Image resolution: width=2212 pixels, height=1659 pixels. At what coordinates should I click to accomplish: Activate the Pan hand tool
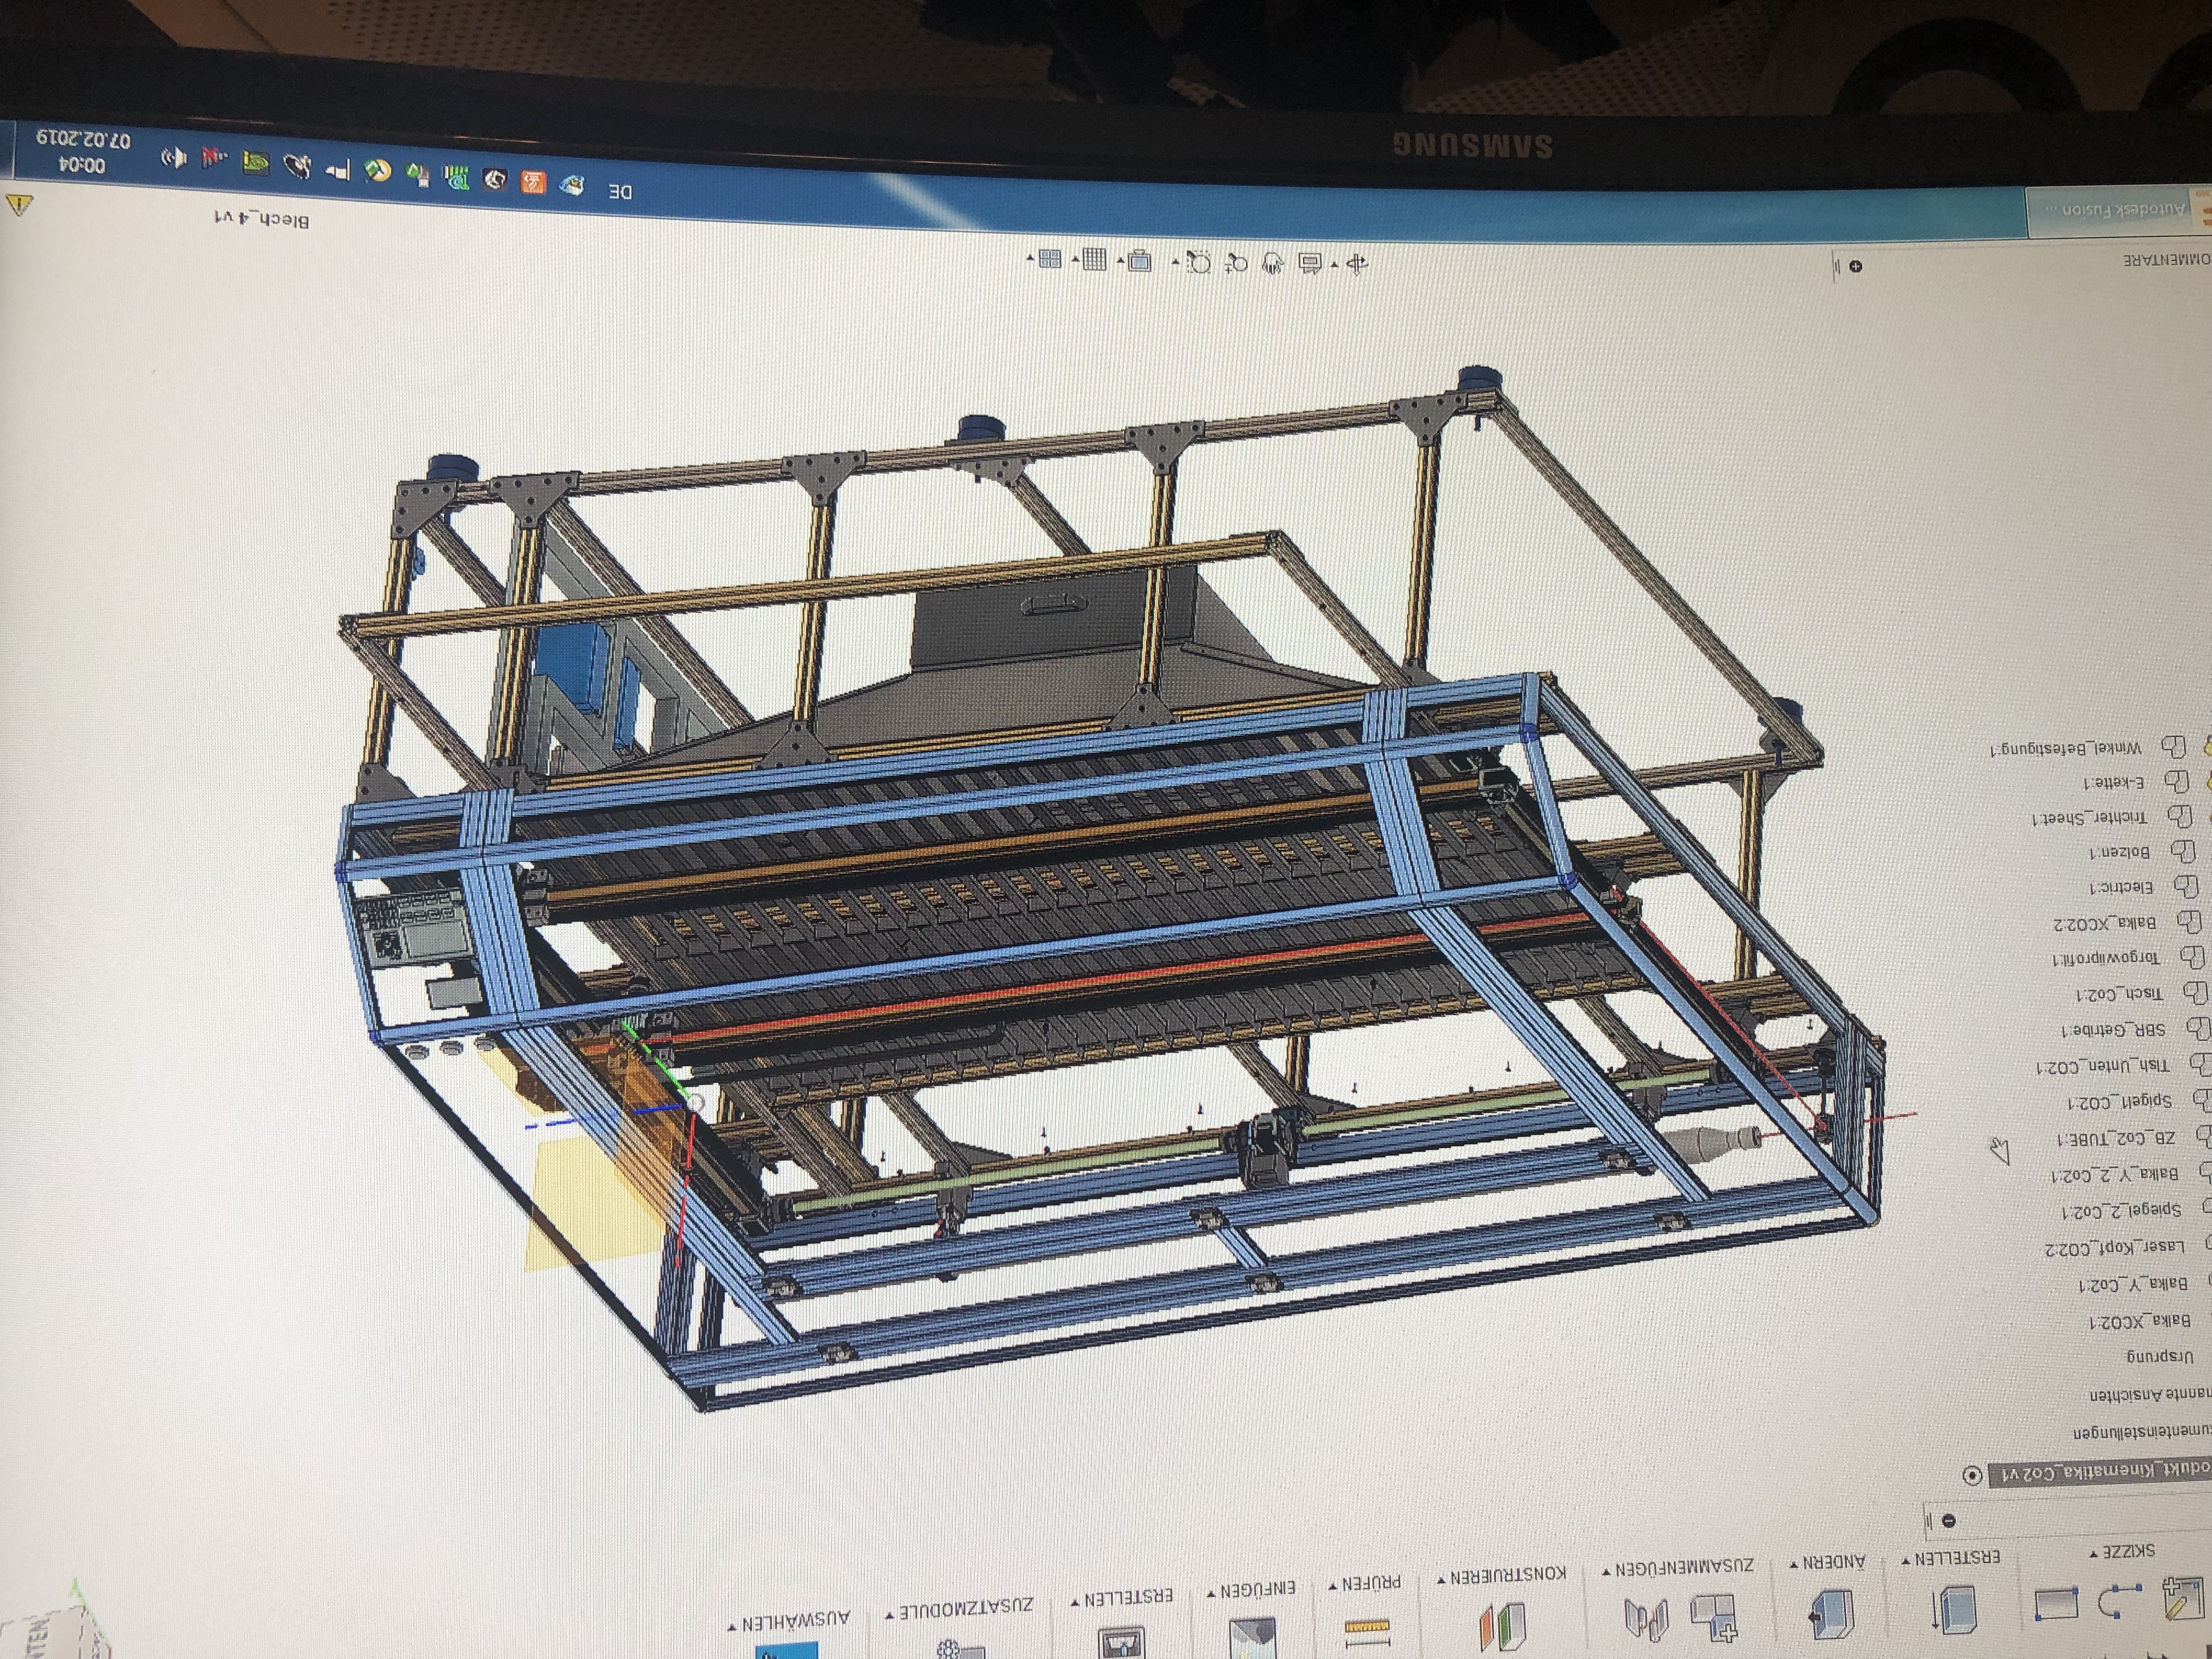1273,264
